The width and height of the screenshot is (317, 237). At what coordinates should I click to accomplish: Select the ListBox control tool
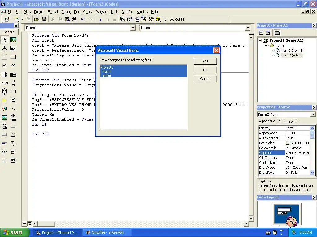[13, 74]
